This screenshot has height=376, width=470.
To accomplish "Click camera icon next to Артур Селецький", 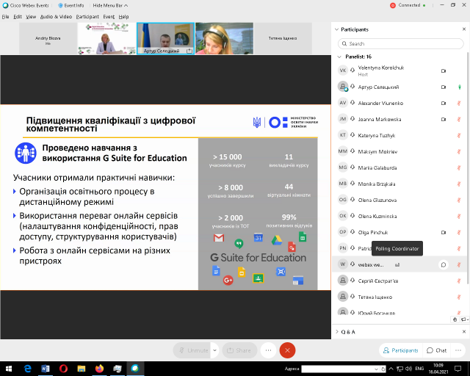I will pos(444,87).
